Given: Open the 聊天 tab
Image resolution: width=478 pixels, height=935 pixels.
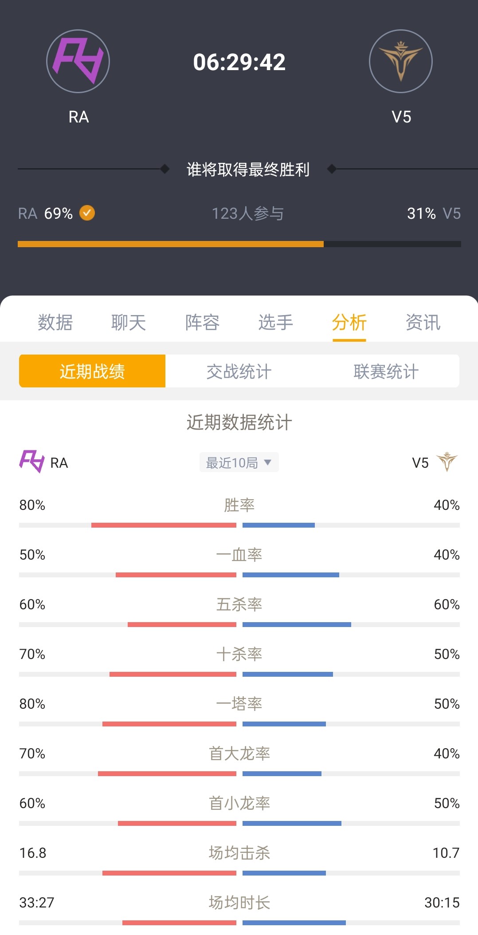Looking at the screenshot, I should pos(129,322).
